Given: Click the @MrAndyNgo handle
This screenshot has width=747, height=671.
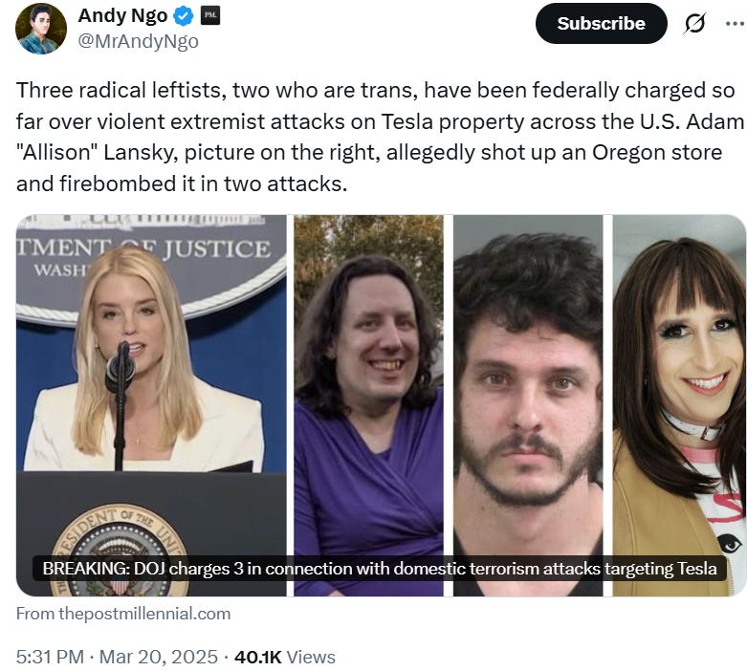Looking at the screenshot, I should point(138,41).
